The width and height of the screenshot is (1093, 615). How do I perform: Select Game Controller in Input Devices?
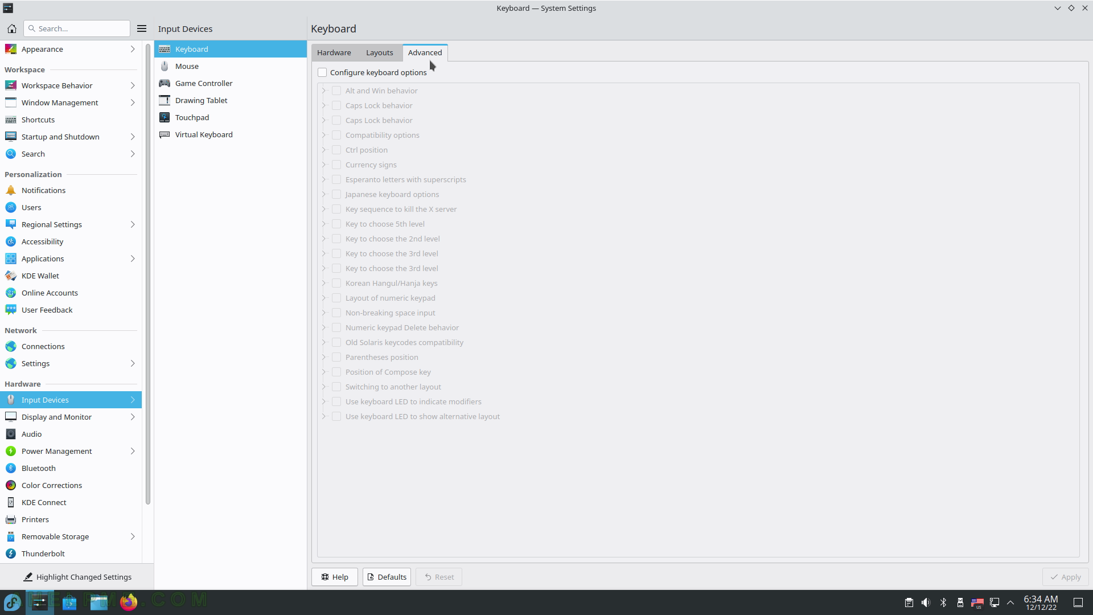coord(231,83)
